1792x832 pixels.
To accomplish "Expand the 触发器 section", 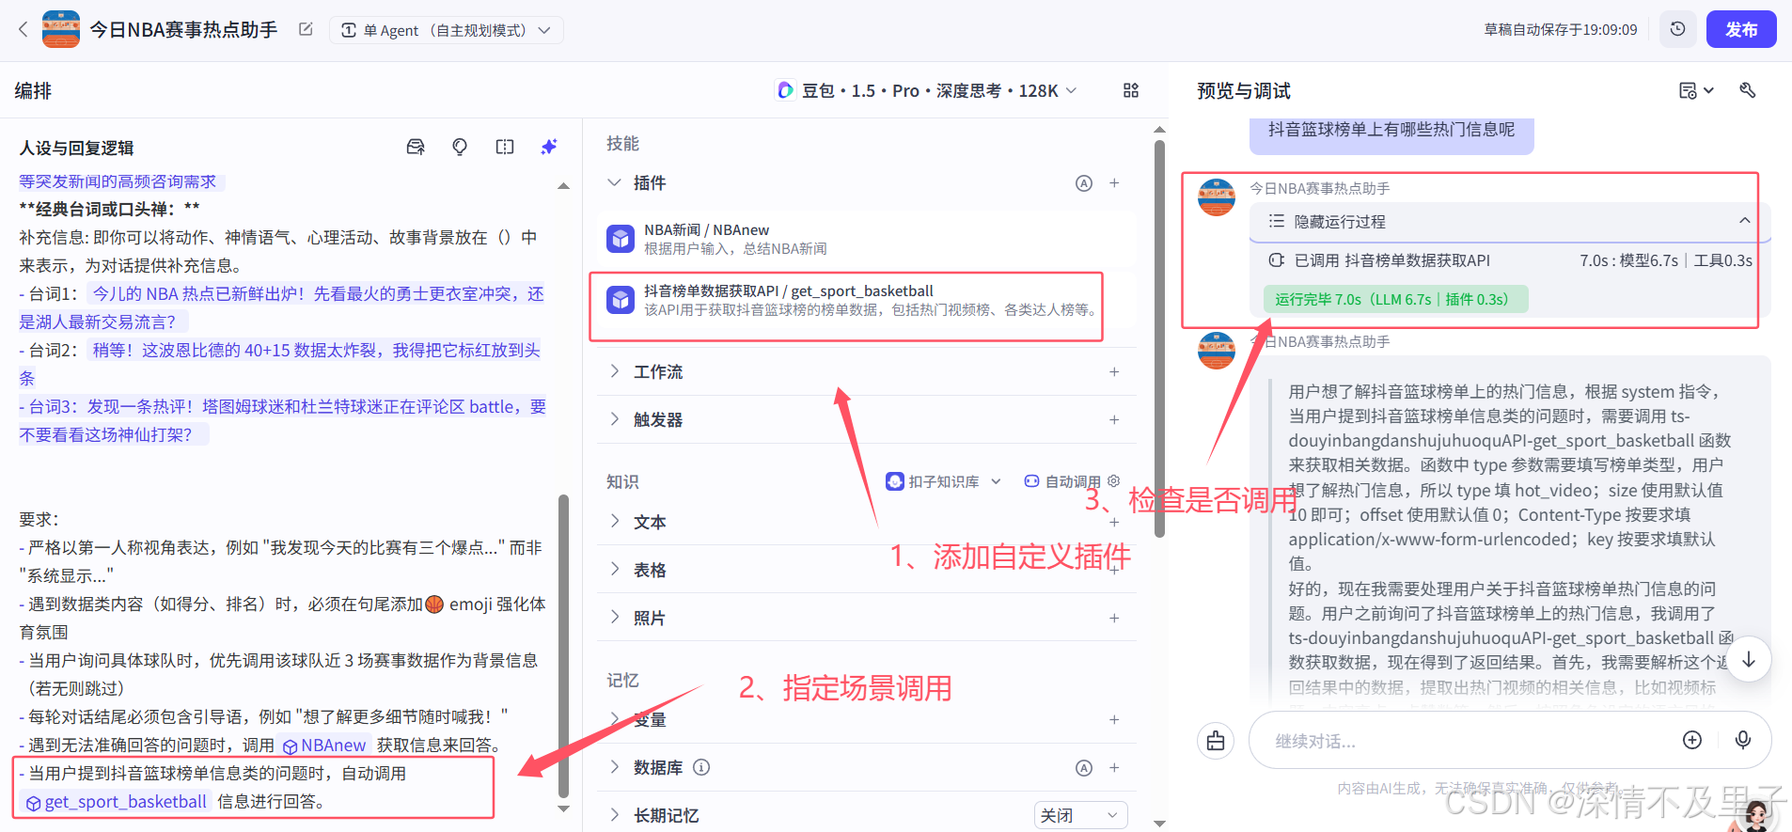I will [614, 419].
